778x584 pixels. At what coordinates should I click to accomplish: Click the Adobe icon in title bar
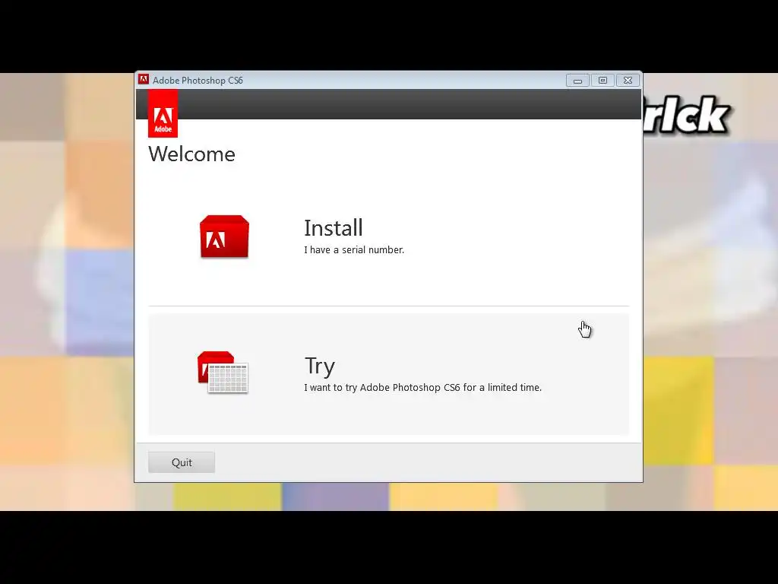tap(144, 79)
